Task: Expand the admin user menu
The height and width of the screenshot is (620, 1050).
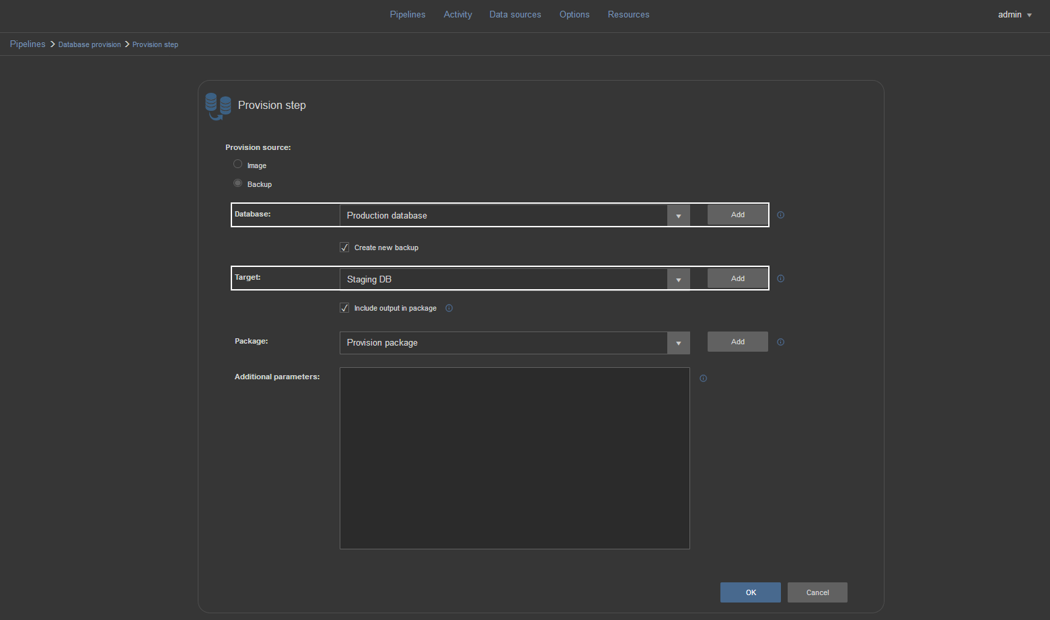Action: pyautogui.click(x=1014, y=15)
